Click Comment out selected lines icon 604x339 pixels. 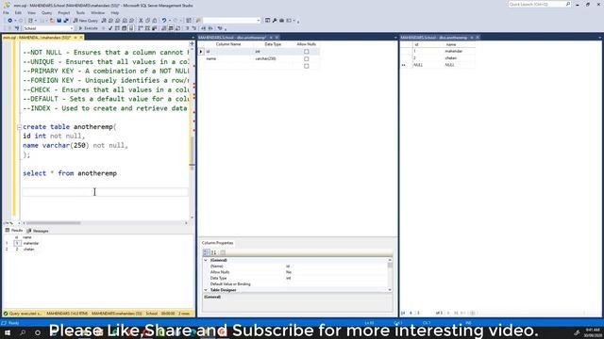(x=187, y=28)
